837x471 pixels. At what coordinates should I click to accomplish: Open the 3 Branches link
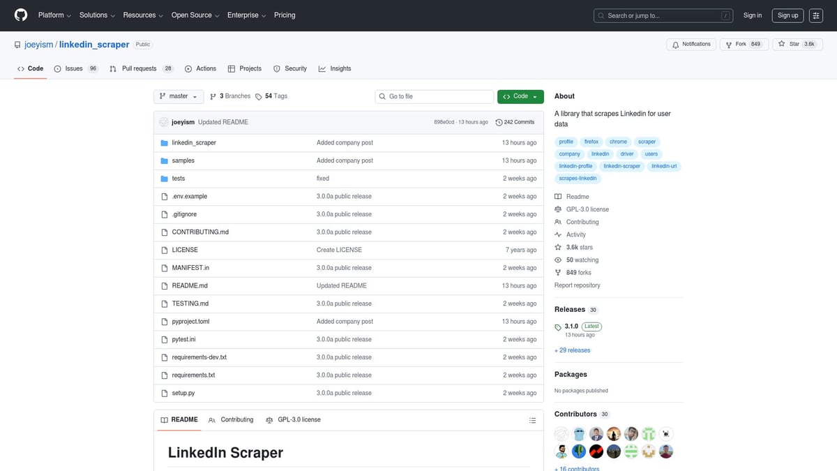pos(230,96)
